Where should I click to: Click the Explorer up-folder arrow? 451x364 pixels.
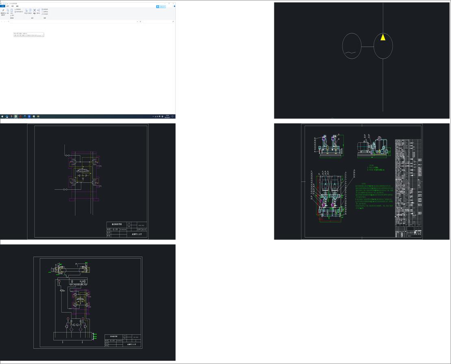point(9,21)
